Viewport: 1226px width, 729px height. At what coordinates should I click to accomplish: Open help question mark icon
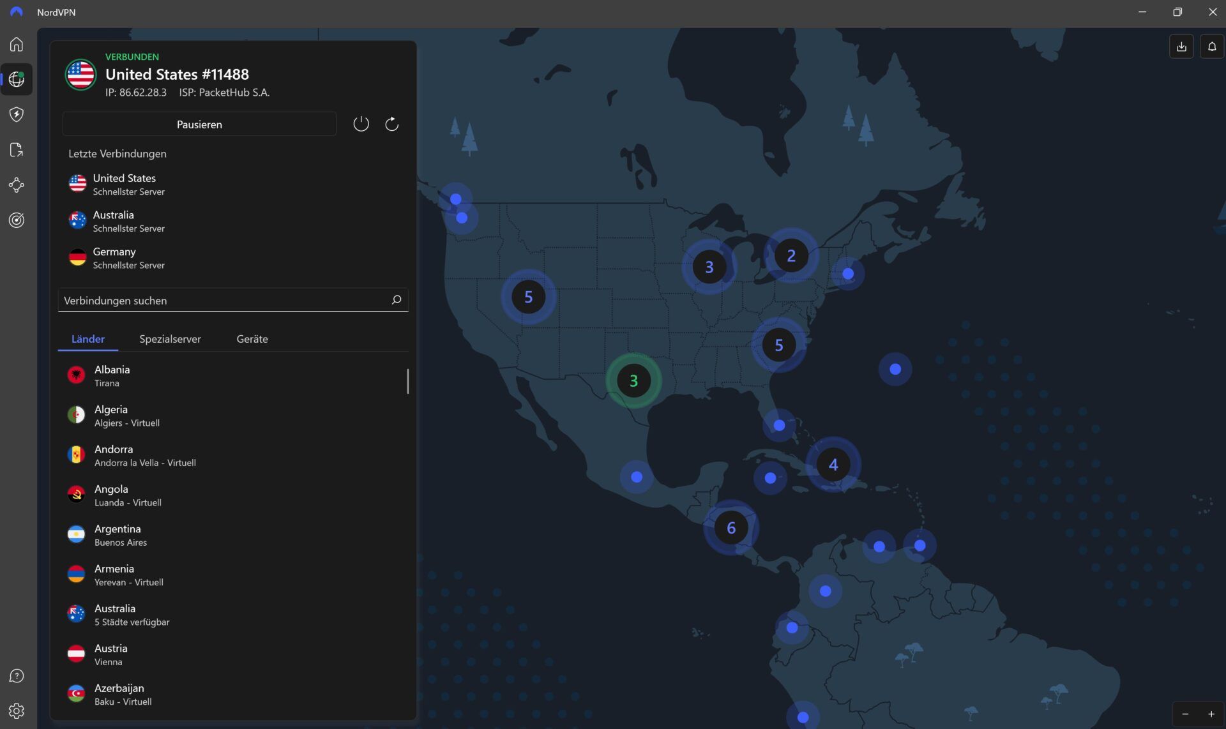17,675
